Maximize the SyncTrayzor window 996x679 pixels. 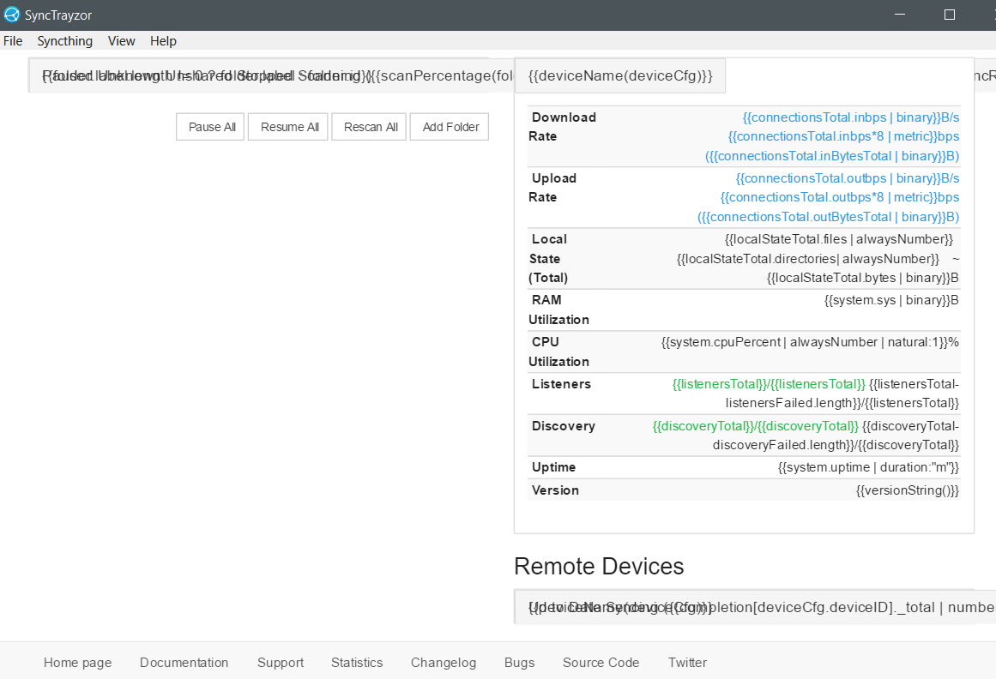(950, 15)
